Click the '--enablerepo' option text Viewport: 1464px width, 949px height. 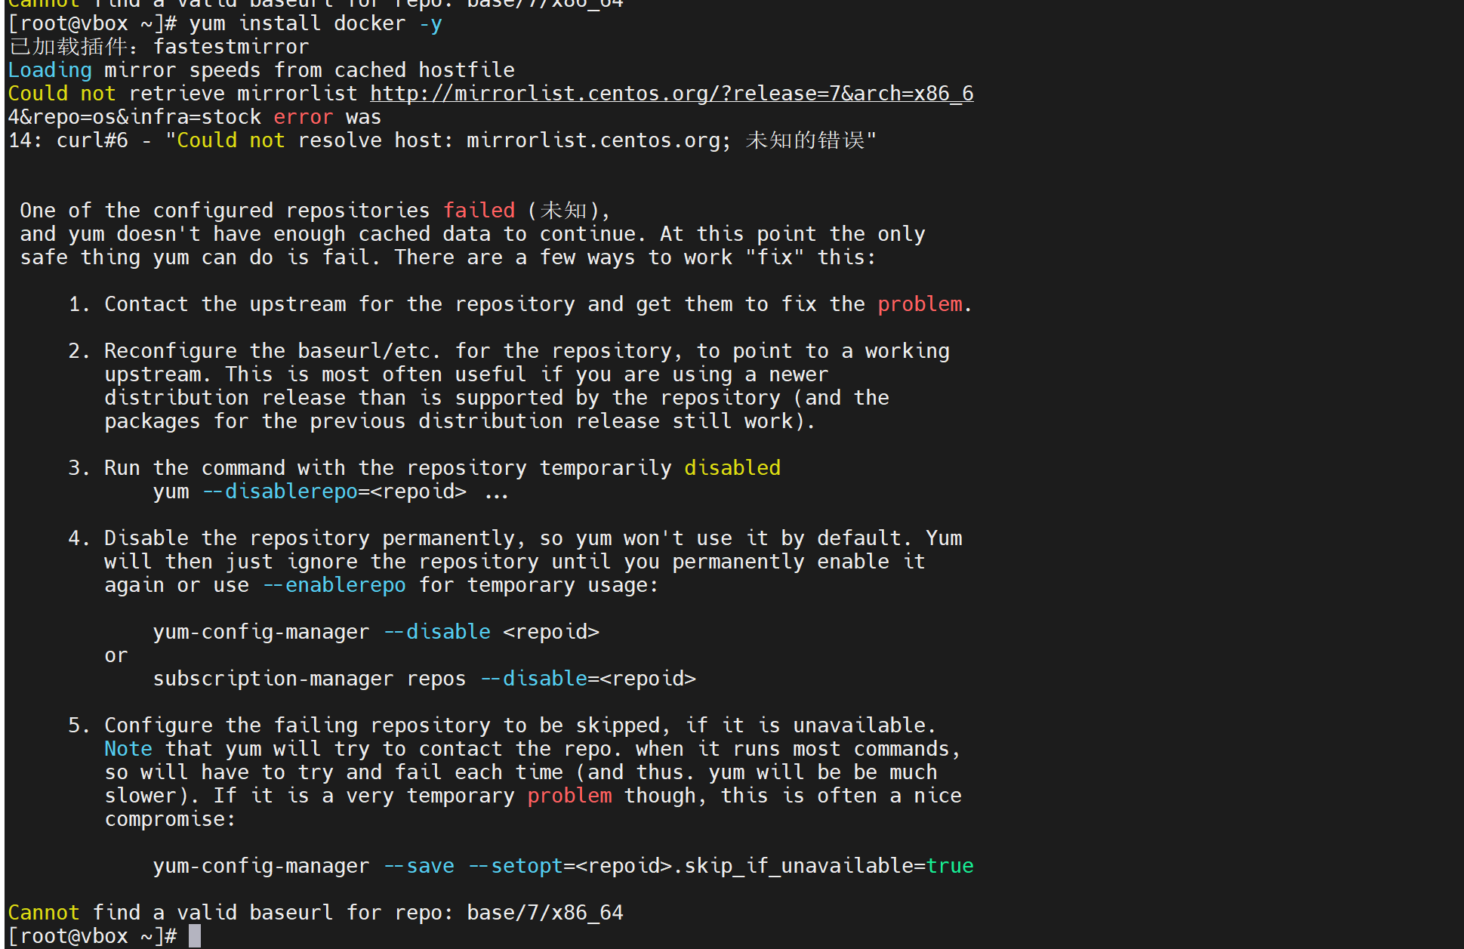click(334, 585)
